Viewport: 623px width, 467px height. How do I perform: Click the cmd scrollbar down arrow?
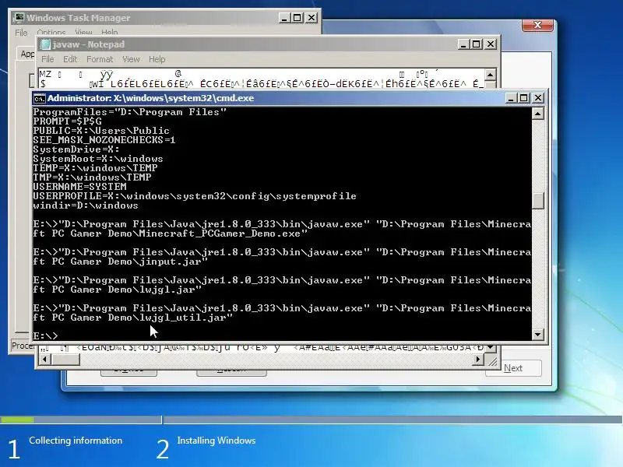click(537, 335)
